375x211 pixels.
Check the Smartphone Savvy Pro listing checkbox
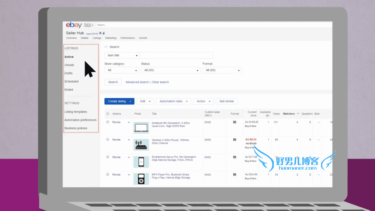tap(108, 157)
